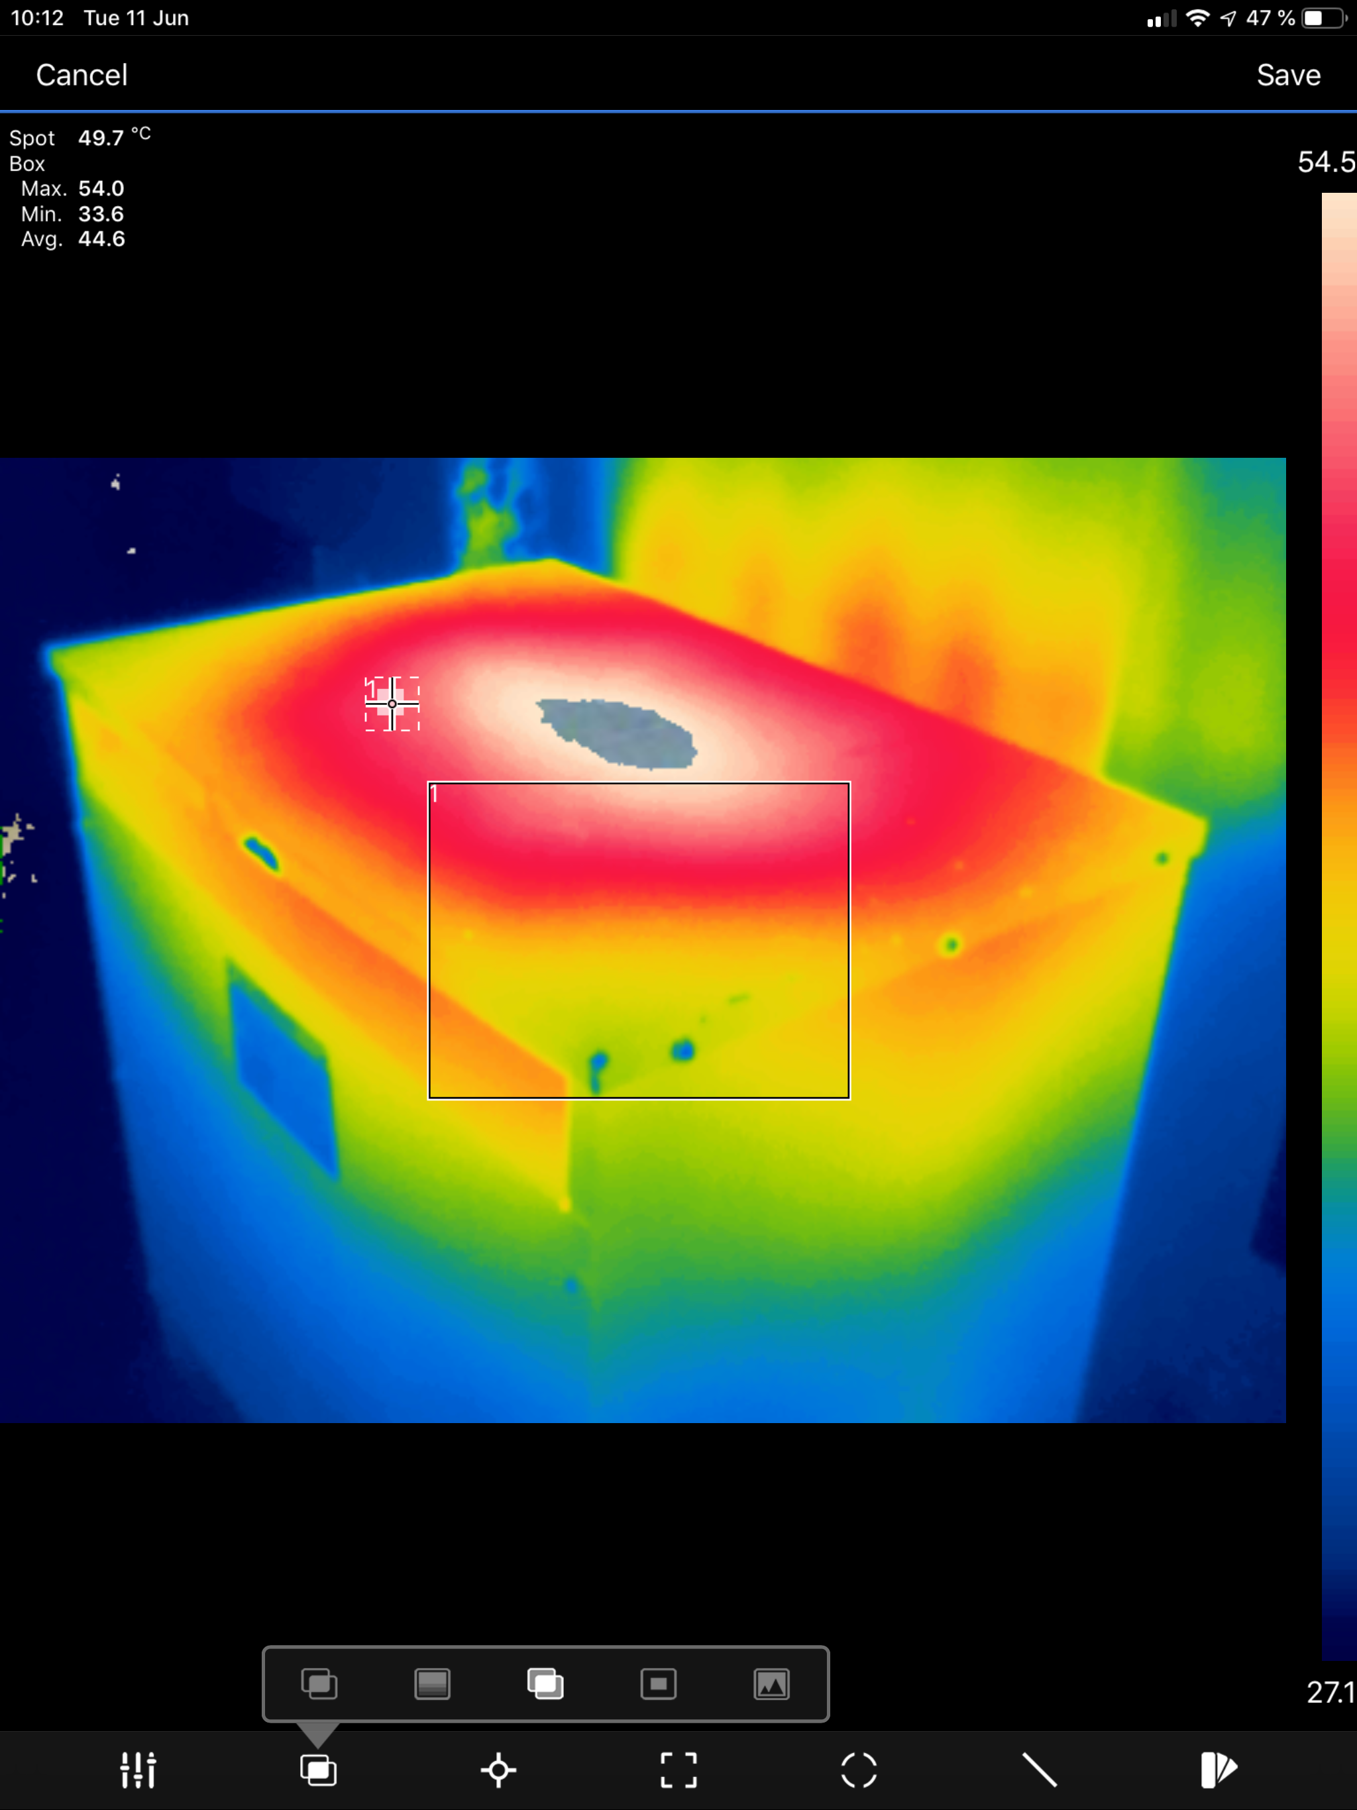The width and height of the screenshot is (1357, 1810).
Task: Save the edited thermal image
Action: point(1287,76)
